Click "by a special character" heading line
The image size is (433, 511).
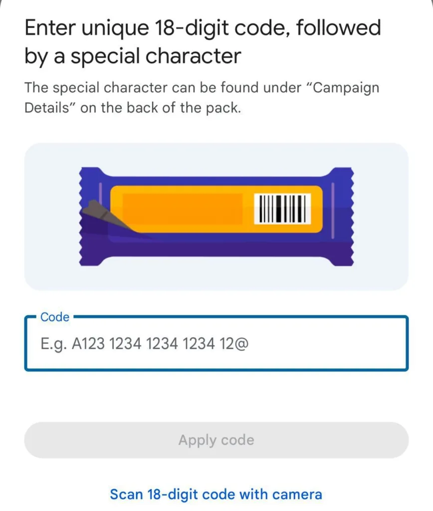pos(133,56)
